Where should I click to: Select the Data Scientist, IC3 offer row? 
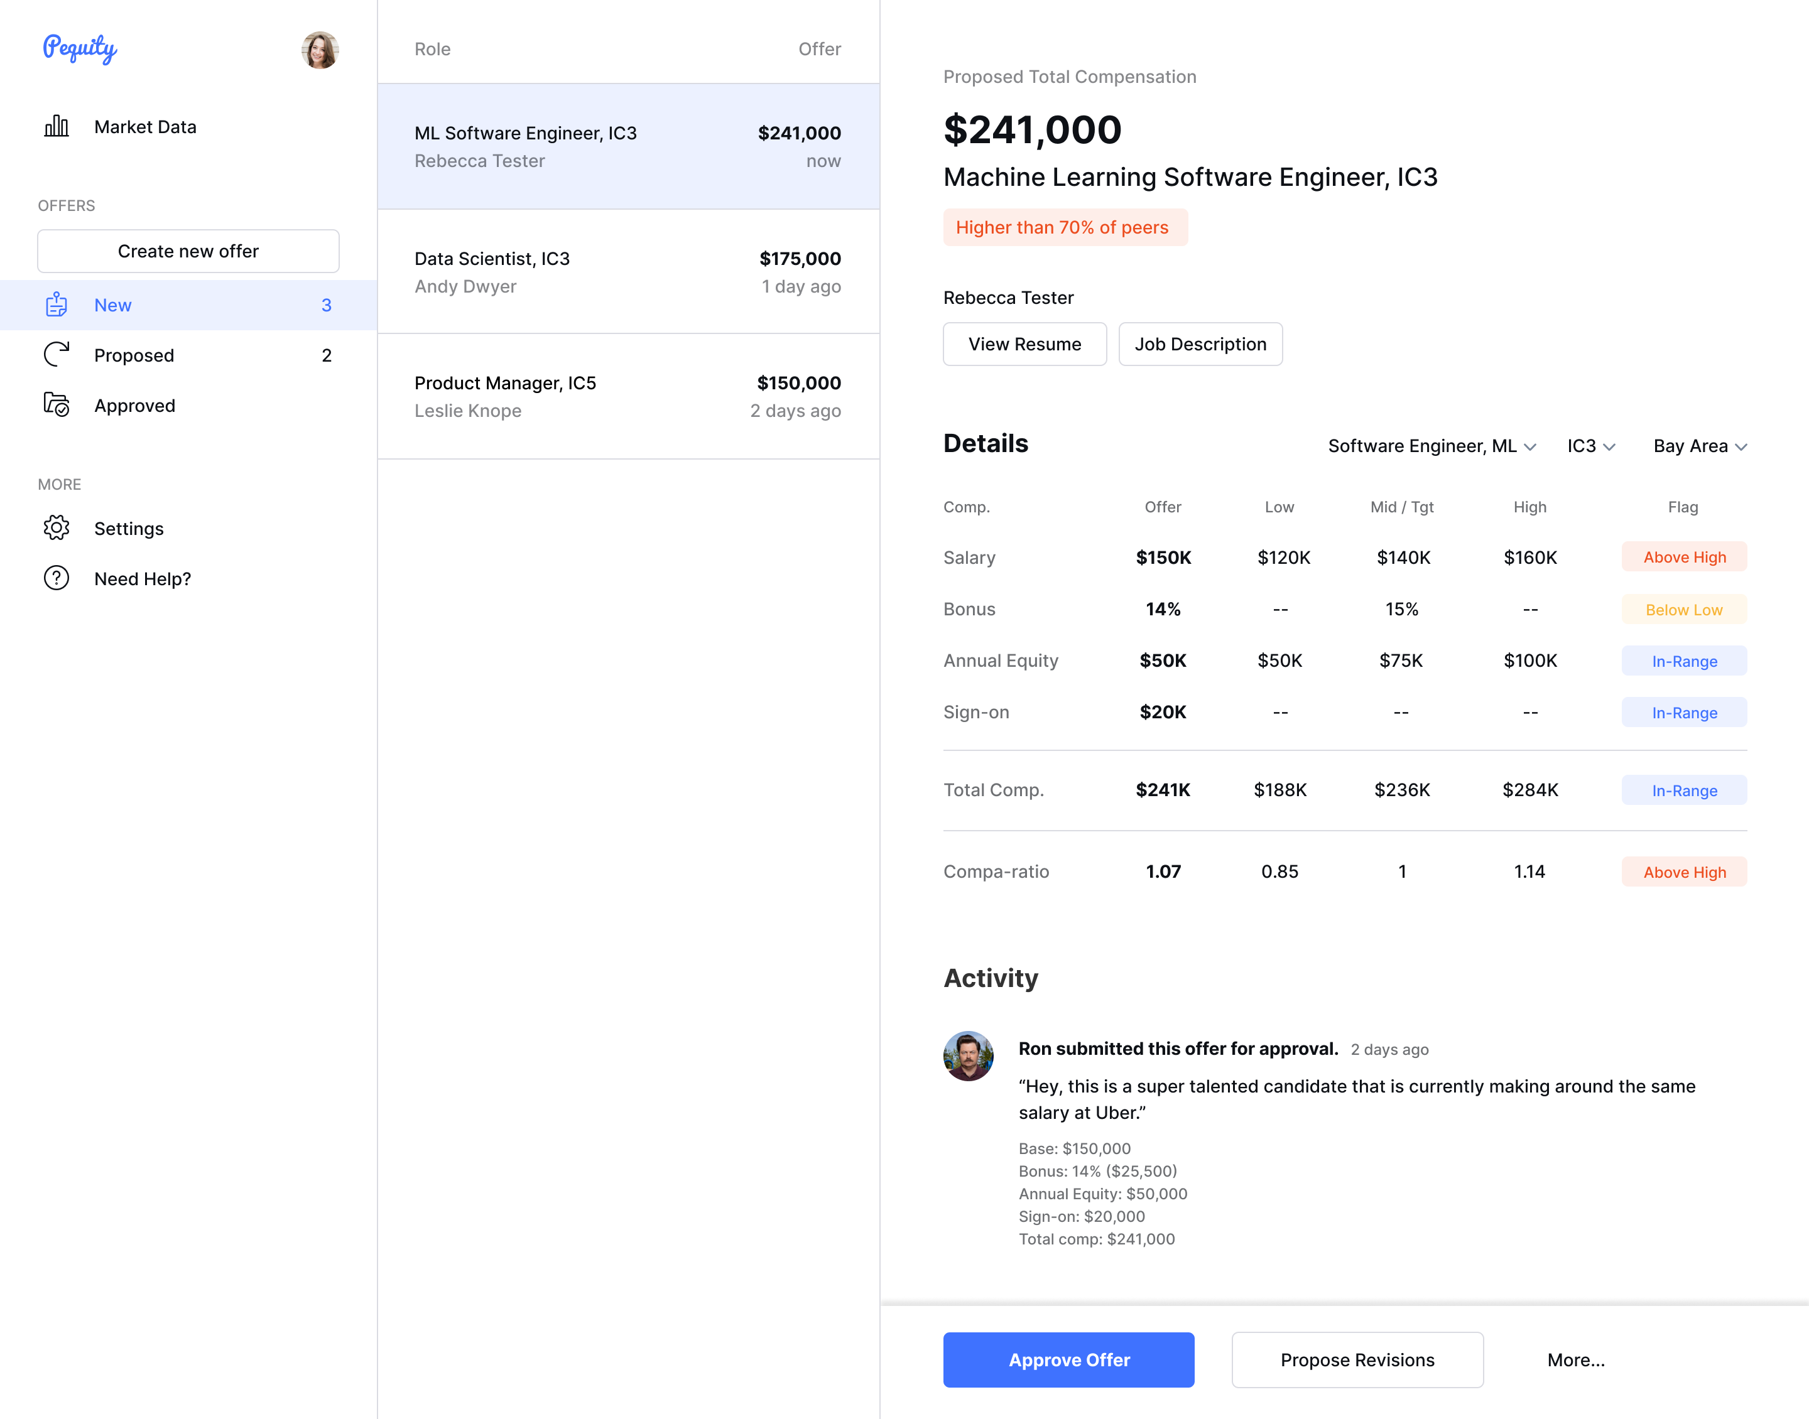(x=628, y=272)
